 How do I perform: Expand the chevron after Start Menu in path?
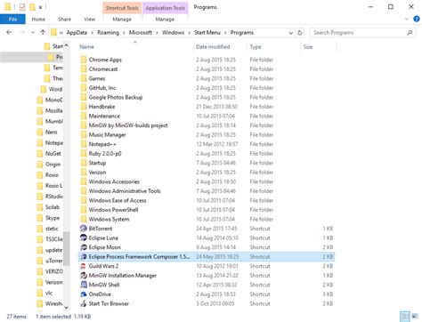pyautogui.click(x=225, y=33)
